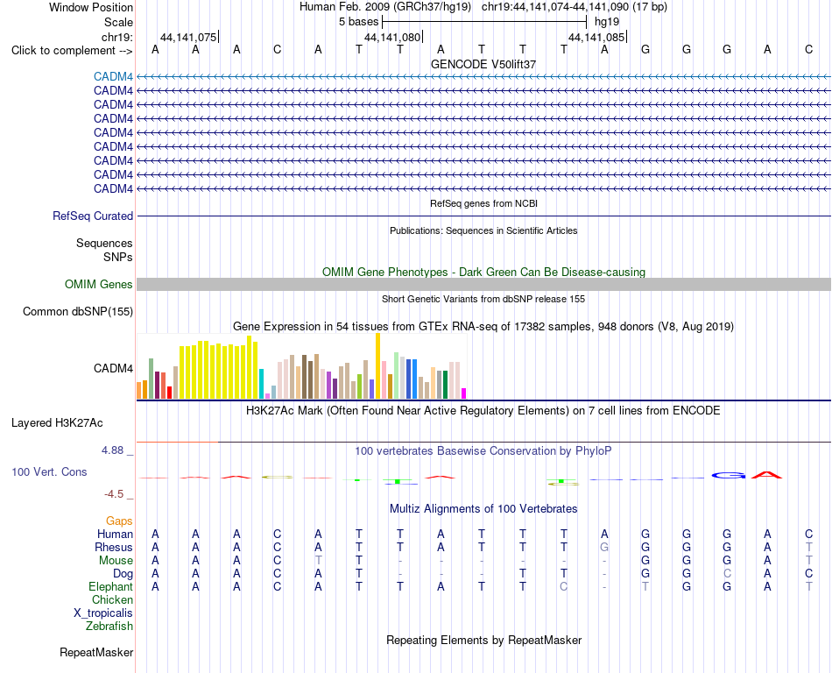Image resolution: width=832 pixels, height=673 pixels.
Task: Click the cyan bar in GTEx expression chart
Action: (261, 384)
